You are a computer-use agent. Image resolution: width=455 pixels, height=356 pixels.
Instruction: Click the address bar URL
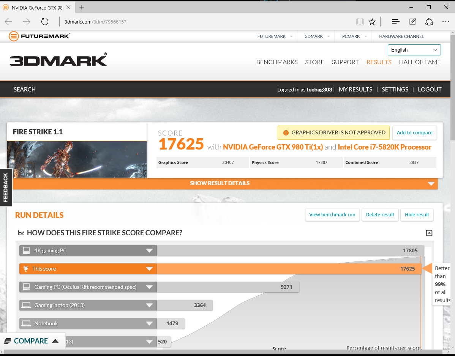(95, 22)
